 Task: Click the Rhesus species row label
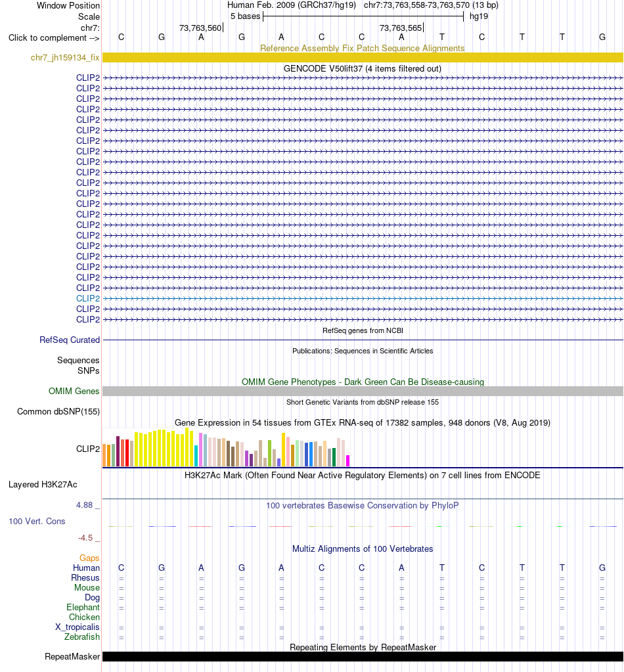[85, 577]
